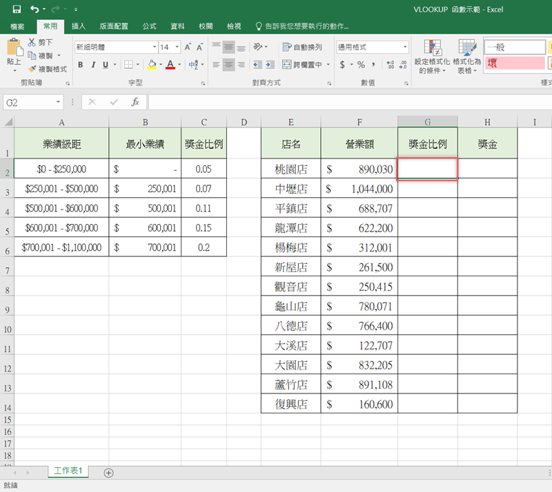The image size is (552, 492).
Task: Toggle Bold formatting
Action: [81, 65]
